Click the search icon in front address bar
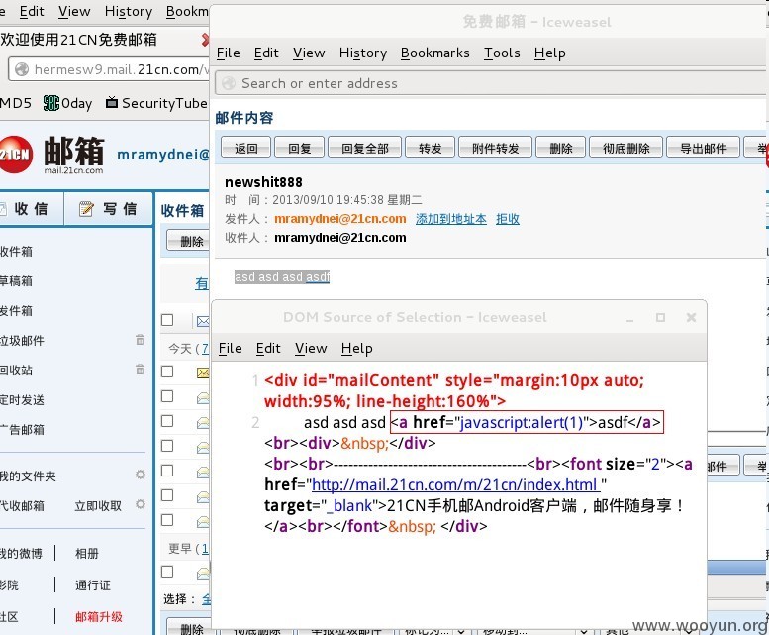 point(229,83)
